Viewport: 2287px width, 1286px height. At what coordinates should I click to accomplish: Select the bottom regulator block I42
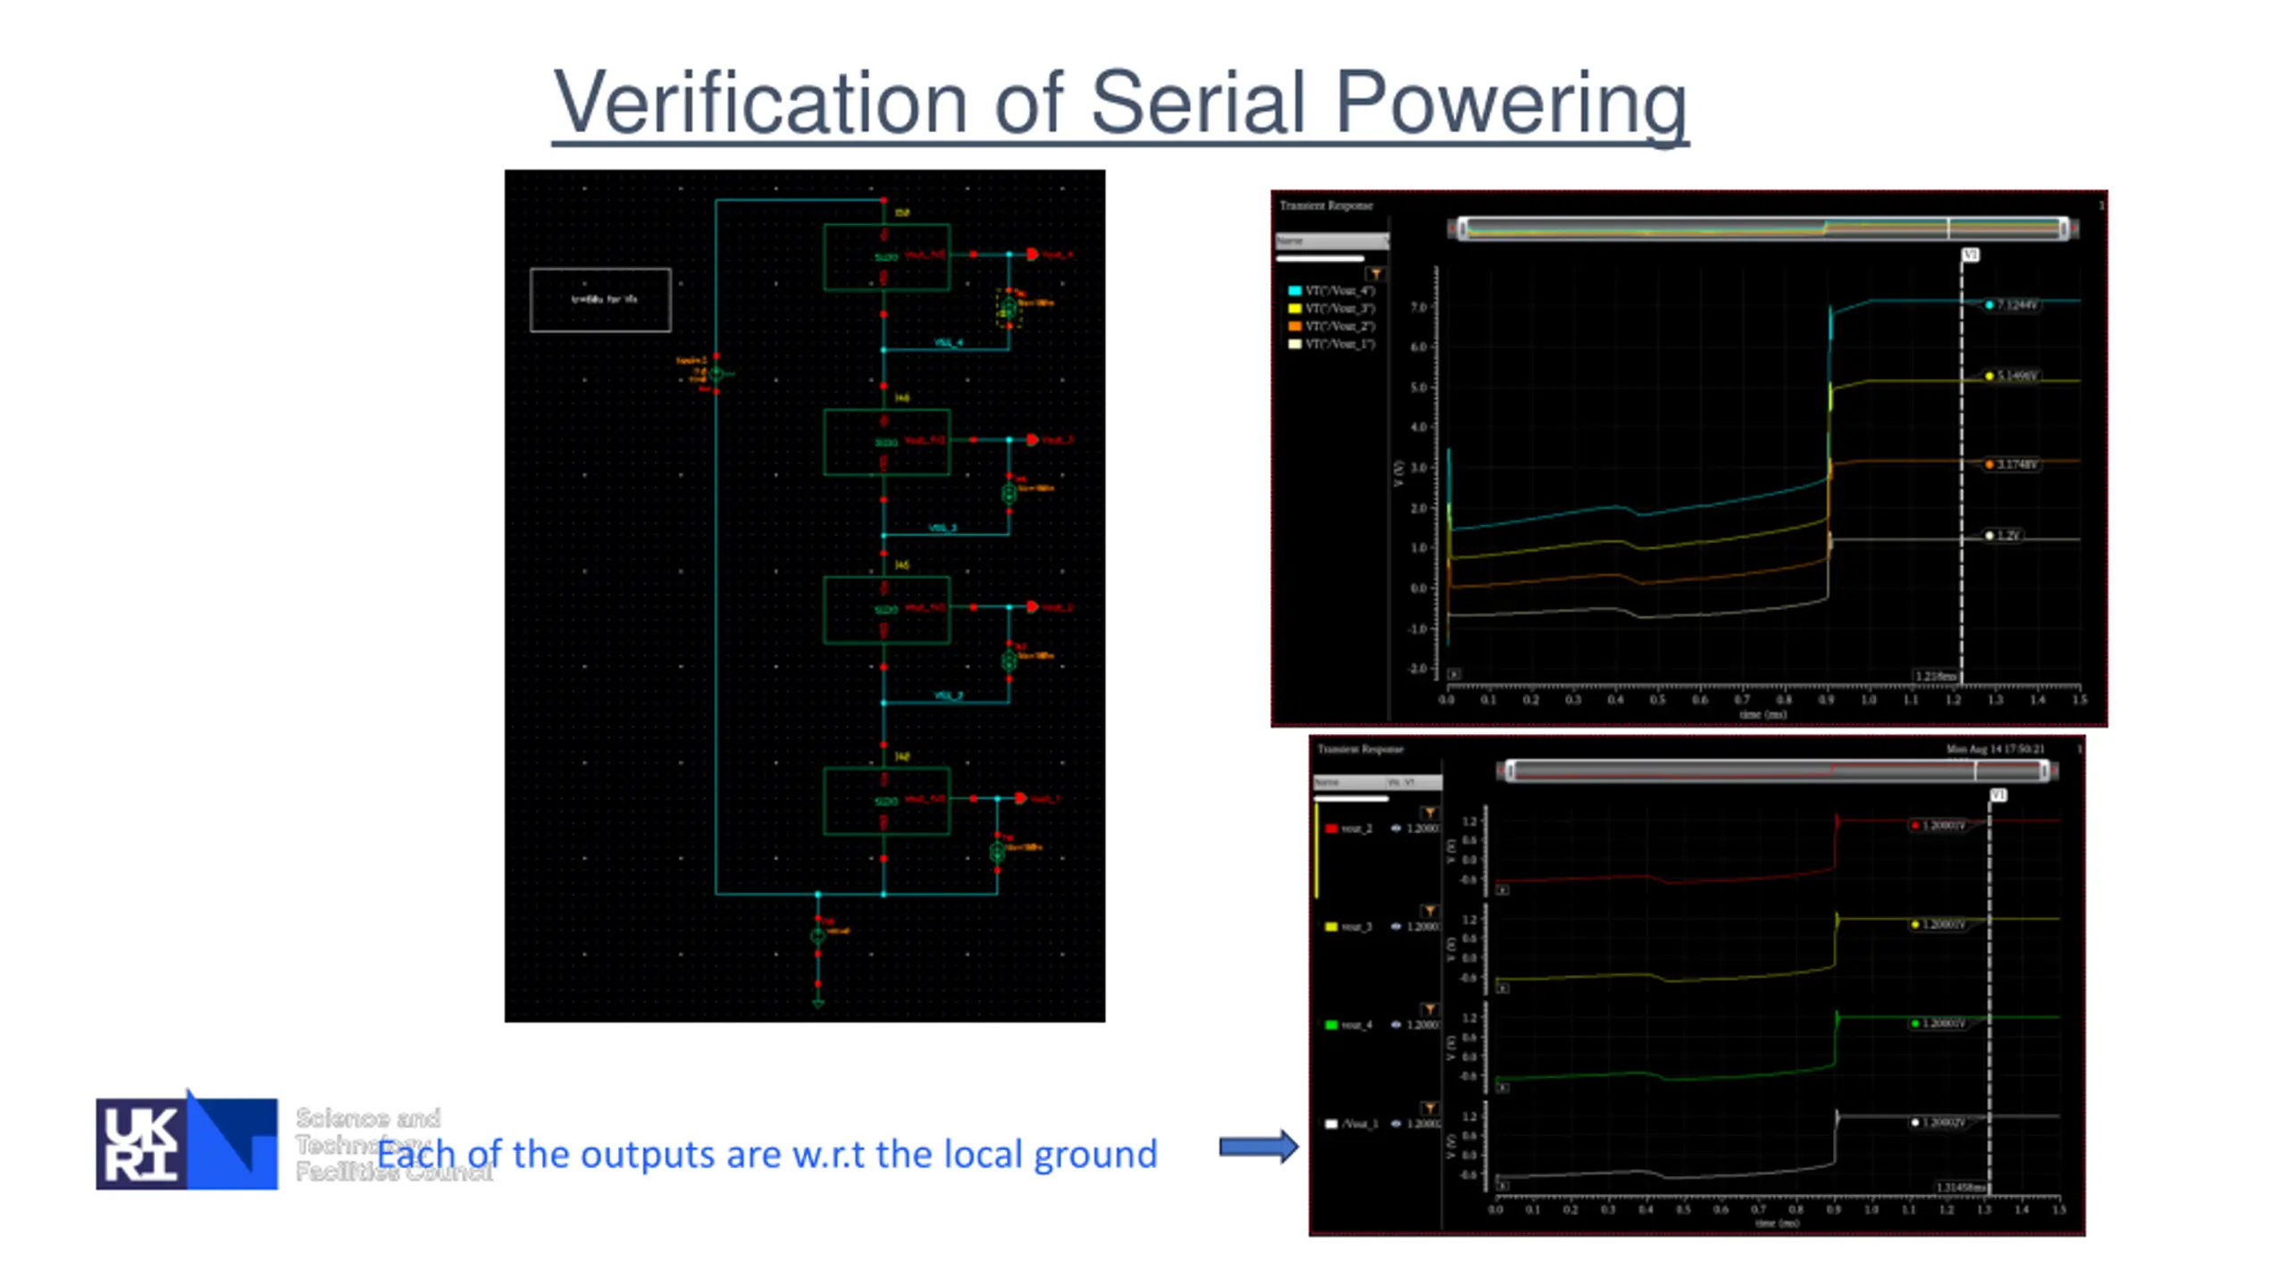[886, 801]
